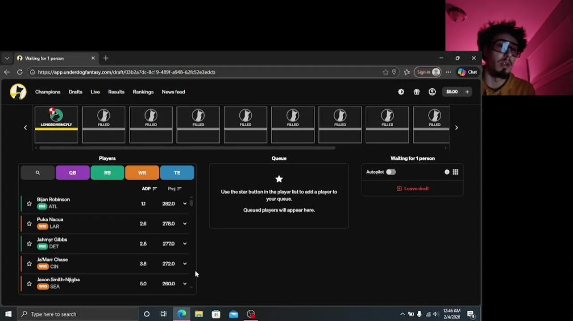Open a new browser tab
573x321 pixels.
click(106, 58)
